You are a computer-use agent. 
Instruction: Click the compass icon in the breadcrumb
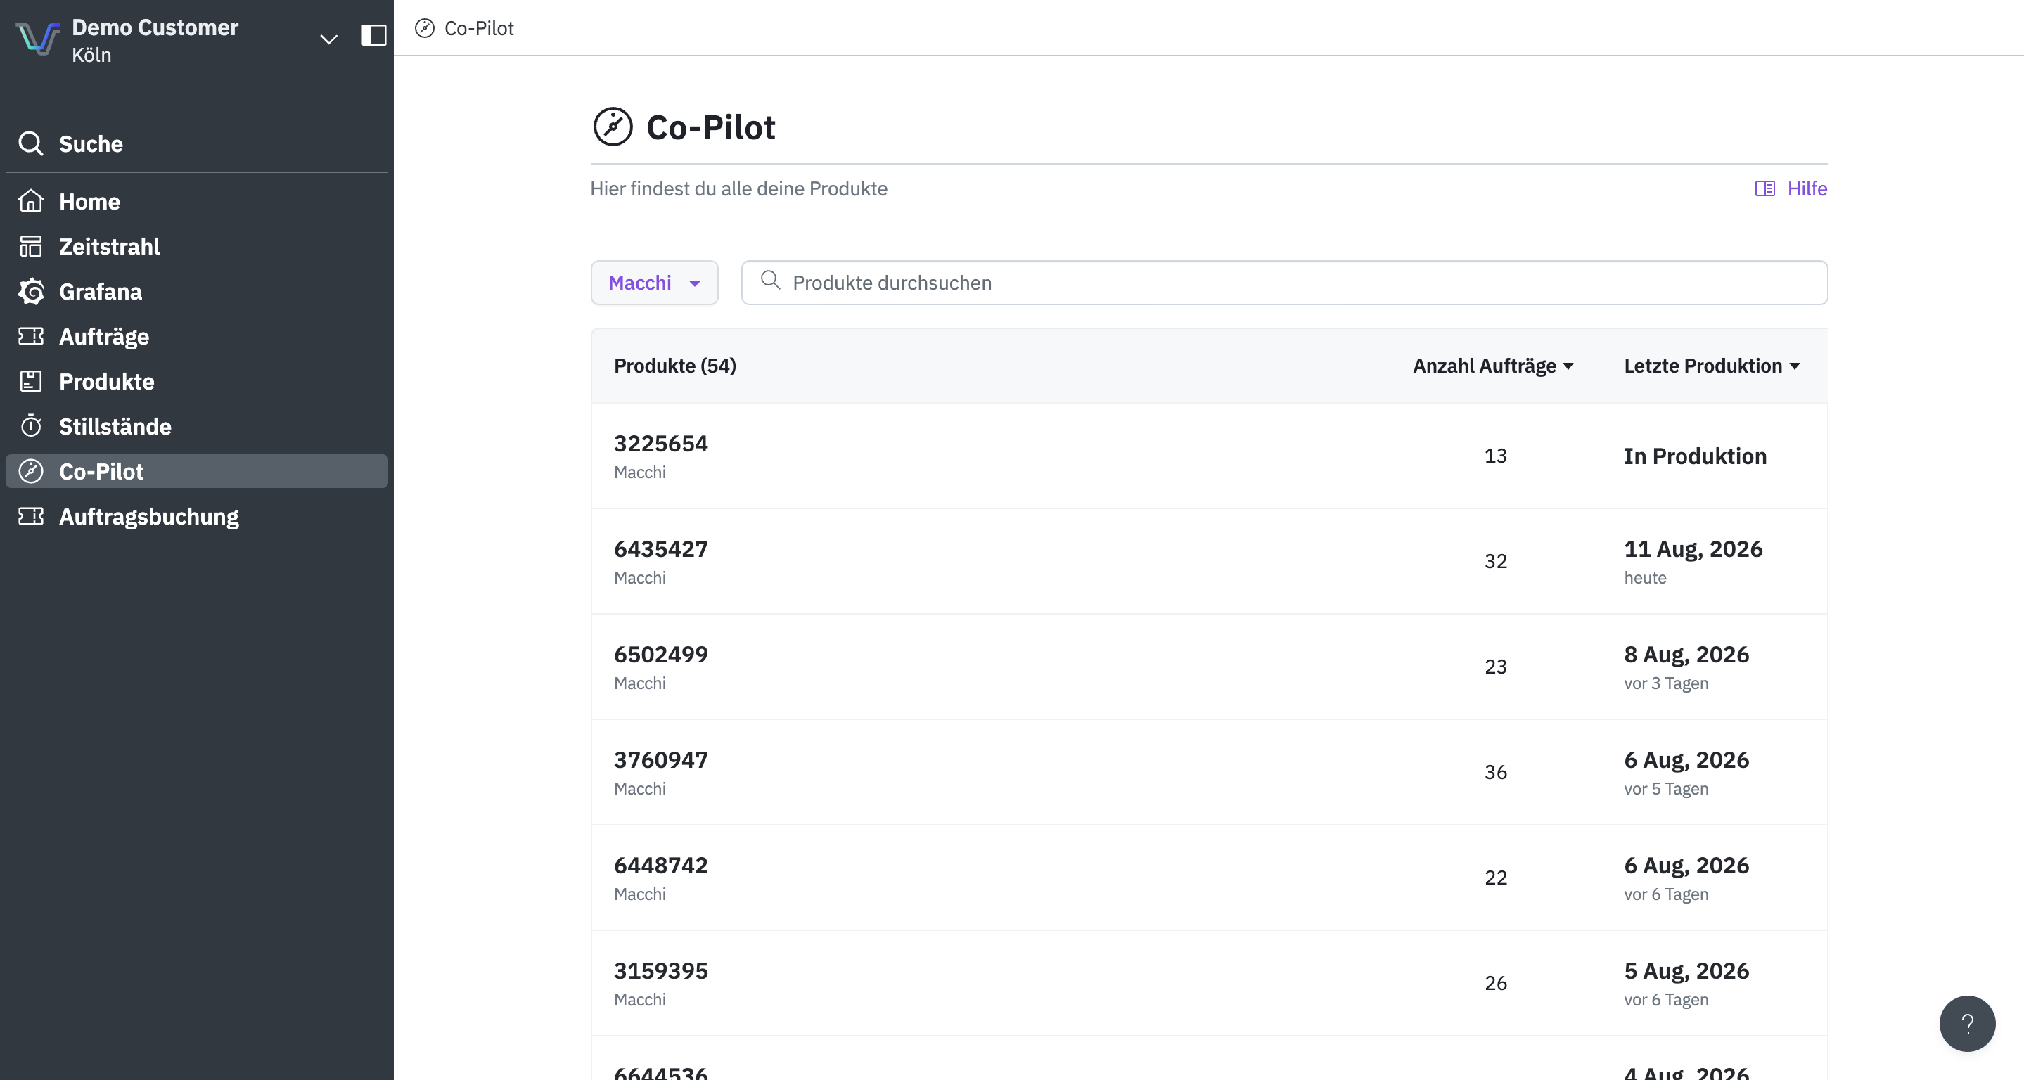coord(424,28)
